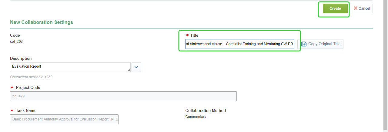Click the Collaboration Method label
This screenshot has height=132, width=388.
click(x=206, y=111)
